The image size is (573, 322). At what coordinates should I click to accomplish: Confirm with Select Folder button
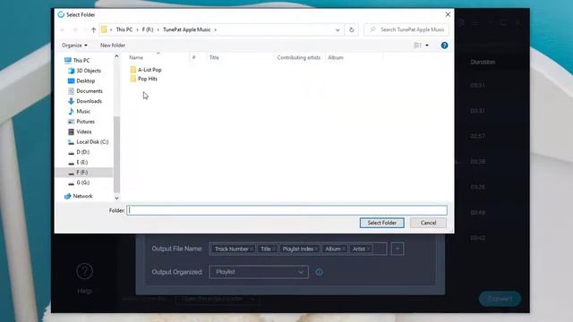coord(382,223)
